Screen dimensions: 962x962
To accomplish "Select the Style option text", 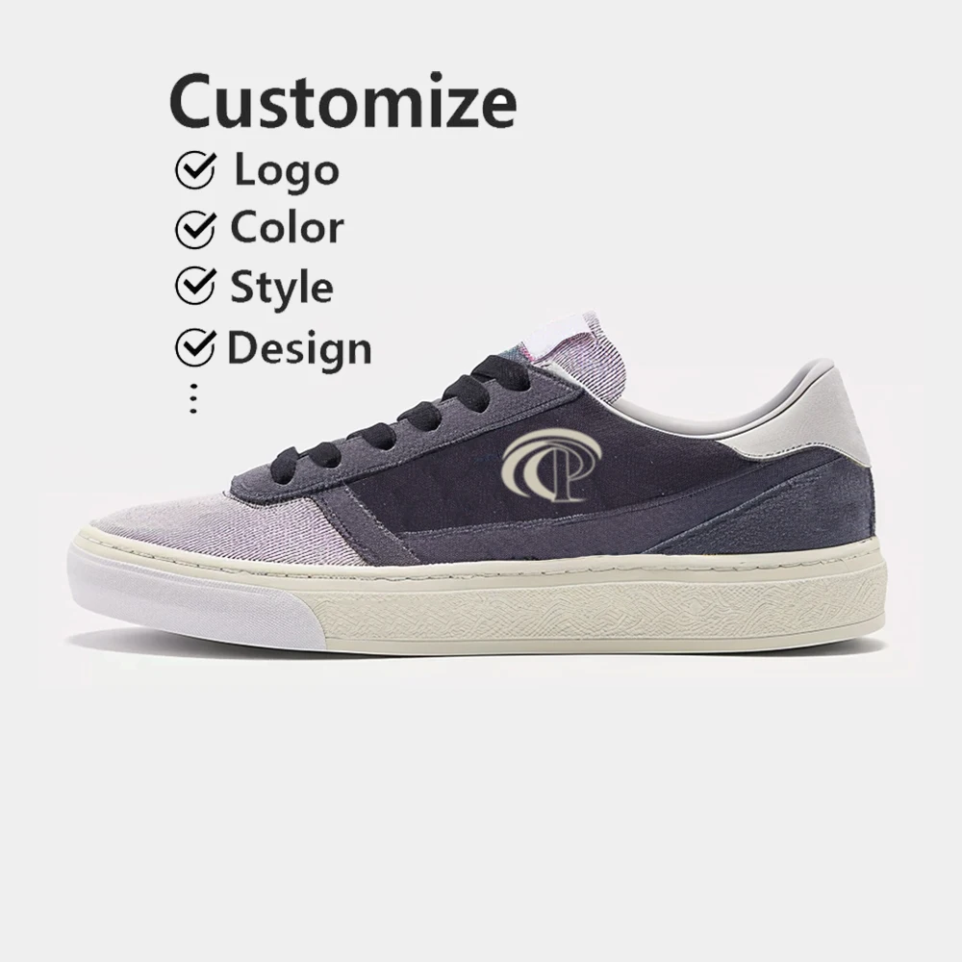I will click(x=282, y=289).
